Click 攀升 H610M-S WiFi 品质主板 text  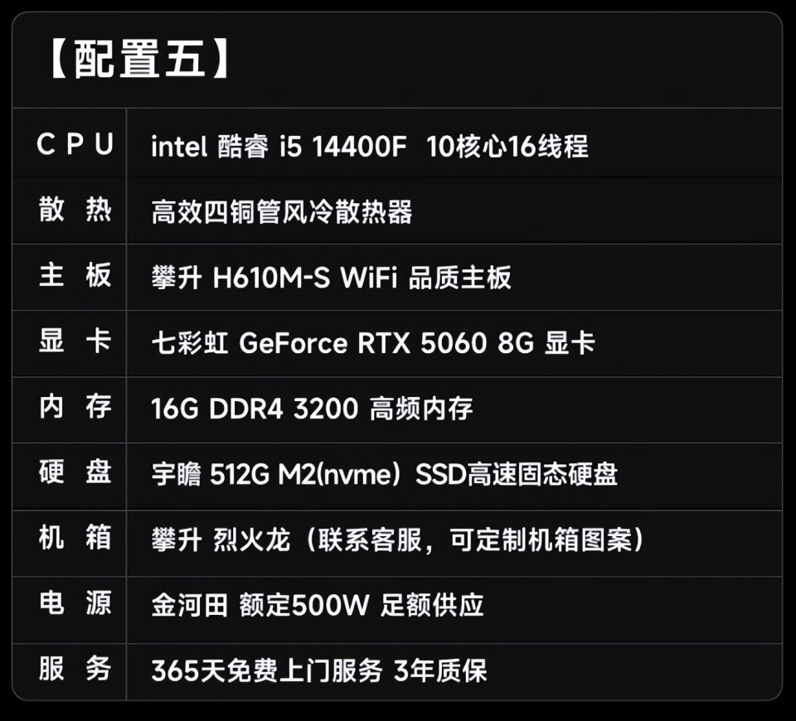point(331,278)
